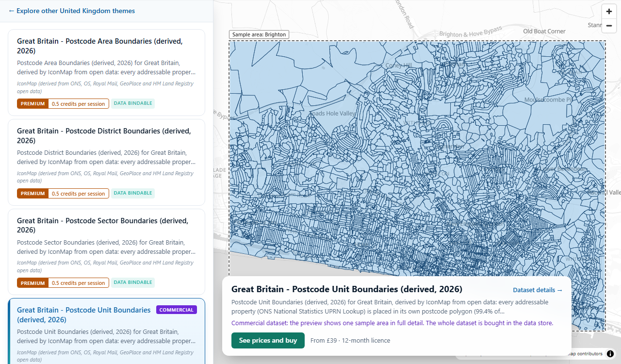Click the From £39 · 12-month licence text
621x364 pixels.
click(350, 340)
